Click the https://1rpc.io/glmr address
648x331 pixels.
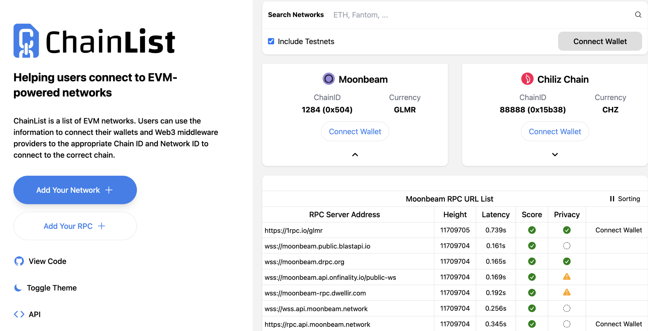click(293, 230)
